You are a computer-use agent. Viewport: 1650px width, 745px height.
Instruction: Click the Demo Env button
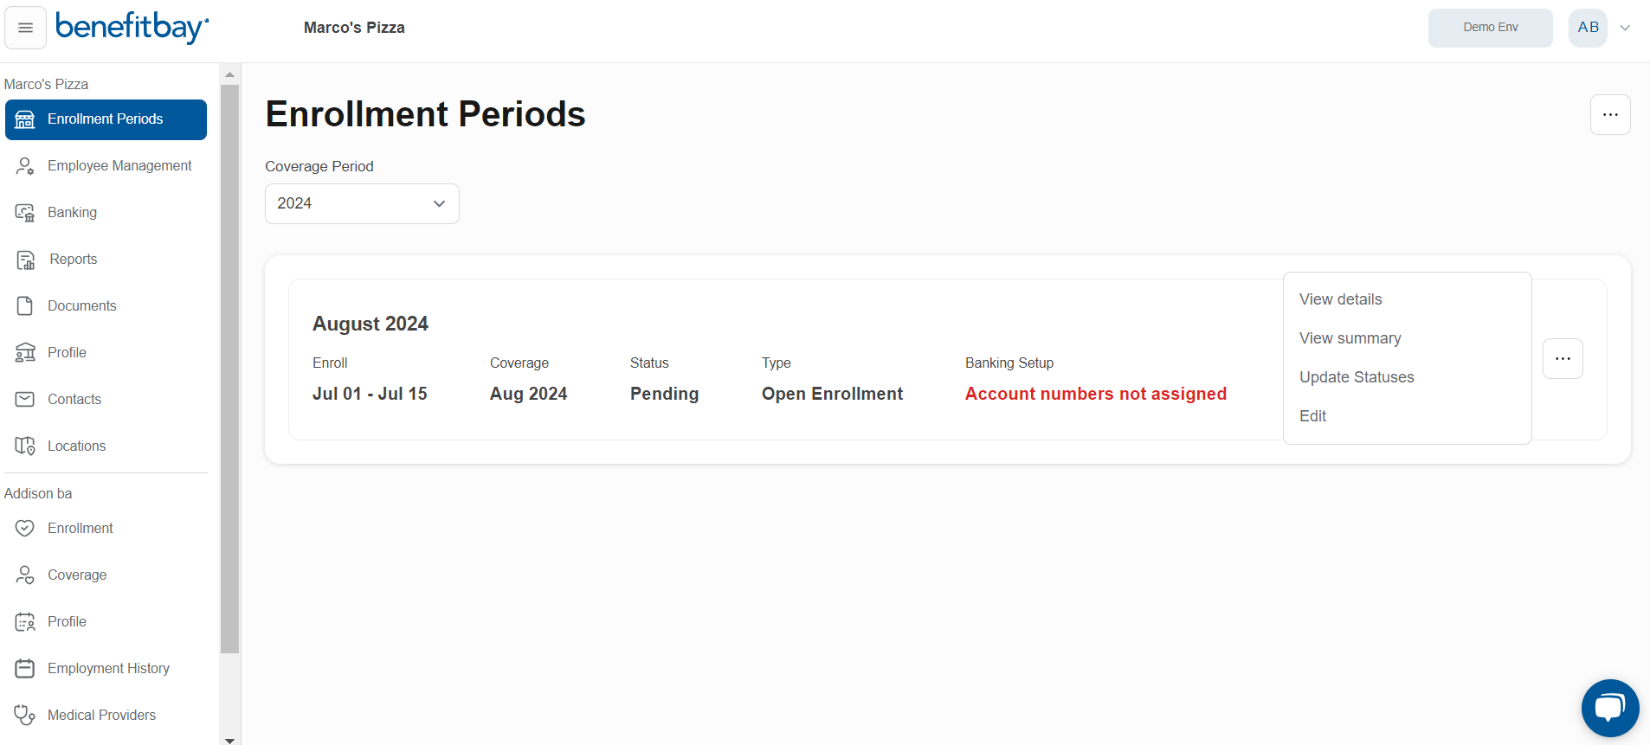[1490, 27]
